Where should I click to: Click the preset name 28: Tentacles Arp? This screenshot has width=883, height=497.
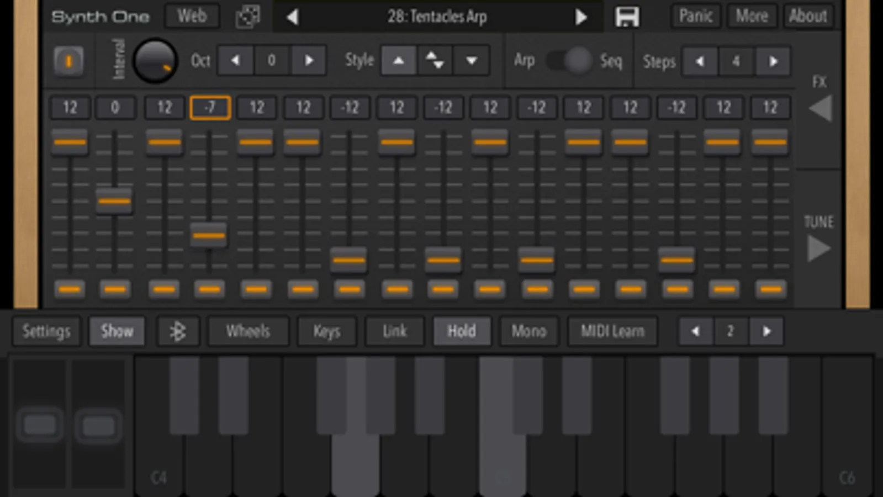click(437, 17)
